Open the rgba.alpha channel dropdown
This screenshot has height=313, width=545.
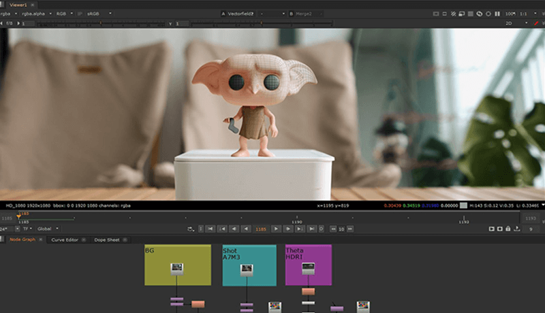click(37, 14)
